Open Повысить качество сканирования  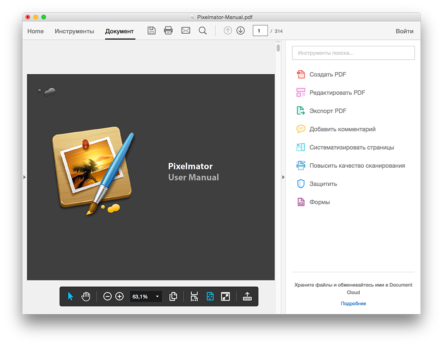(358, 165)
